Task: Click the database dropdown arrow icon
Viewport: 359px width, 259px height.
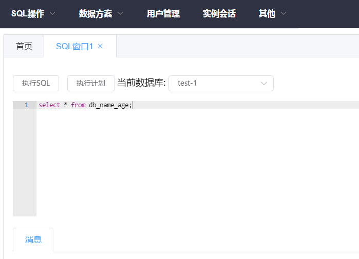Action: (264, 84)
